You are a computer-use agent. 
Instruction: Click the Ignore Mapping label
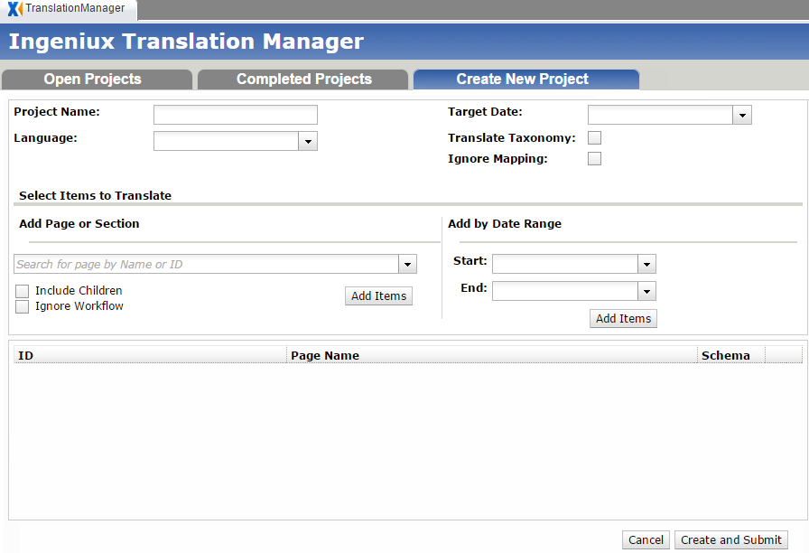(x=497, y=158)
